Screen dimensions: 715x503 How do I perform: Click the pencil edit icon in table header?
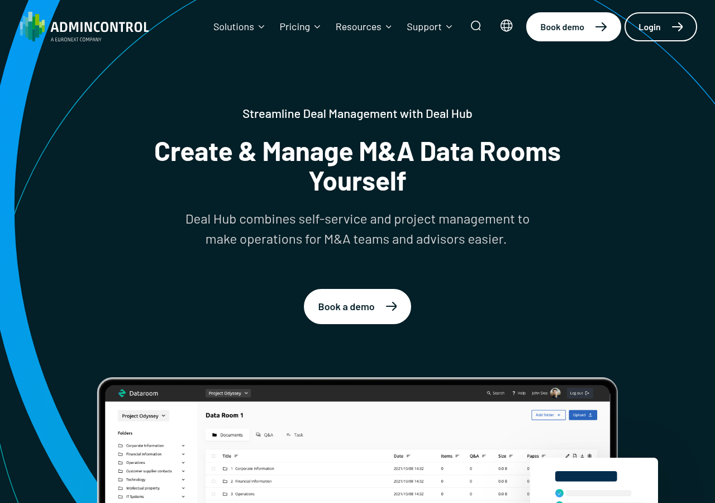click(568, 456)
